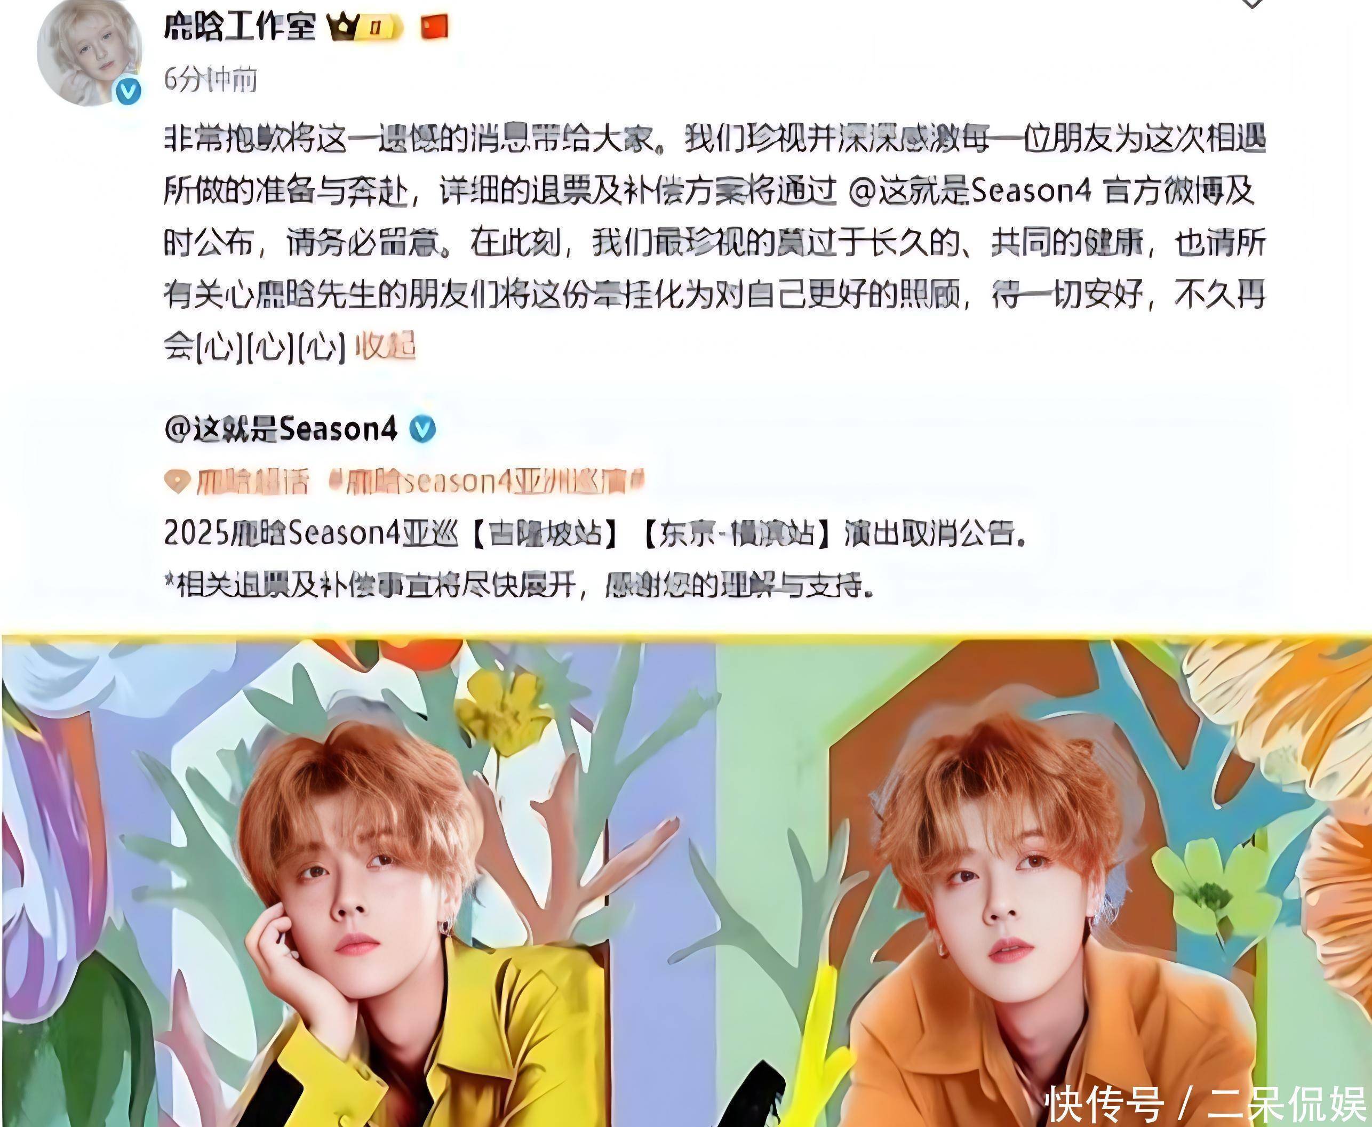Open the reposted author @这就是Season4 name

tap(281, 430)
